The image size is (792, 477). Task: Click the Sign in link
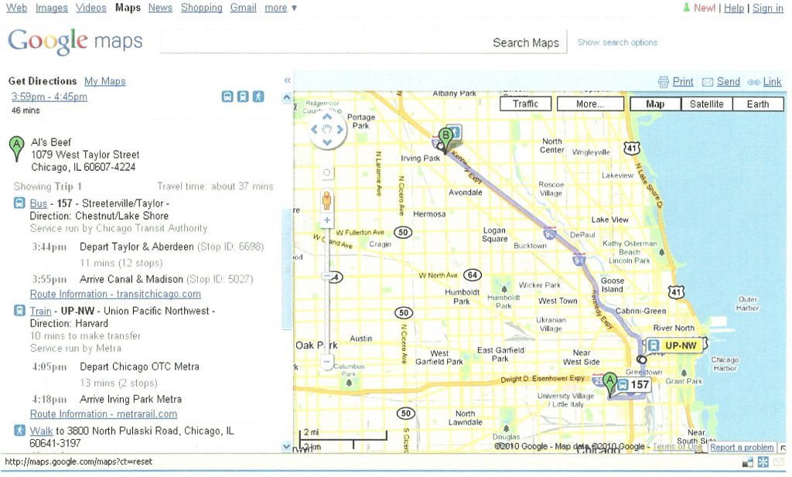click(x=768, y=8)
